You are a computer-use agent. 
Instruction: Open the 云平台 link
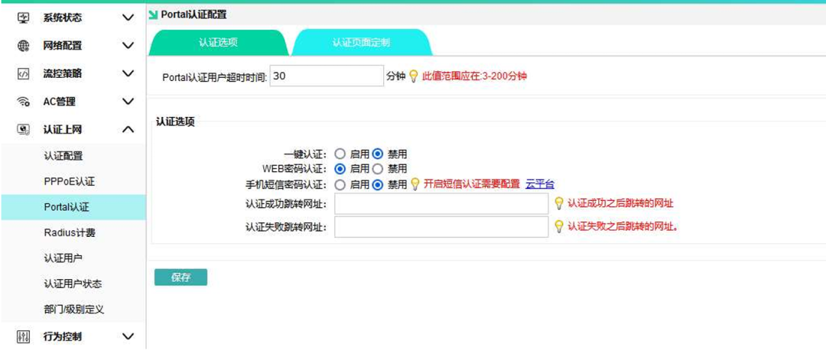[540, 184]
